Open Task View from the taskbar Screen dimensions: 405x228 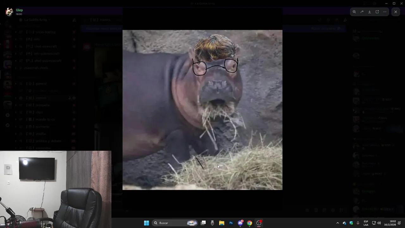tap(203, 223)
